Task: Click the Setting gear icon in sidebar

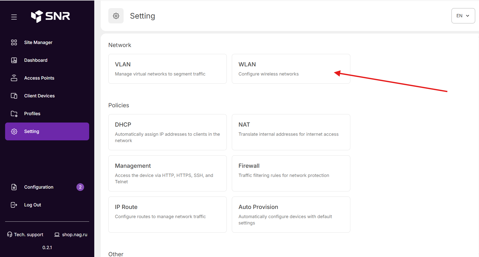Action: click(x=14, y=131)
